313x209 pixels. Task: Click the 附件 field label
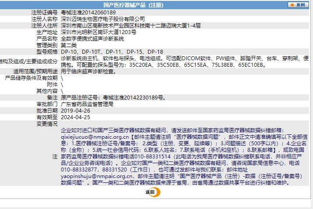click(x=52, y=85)
